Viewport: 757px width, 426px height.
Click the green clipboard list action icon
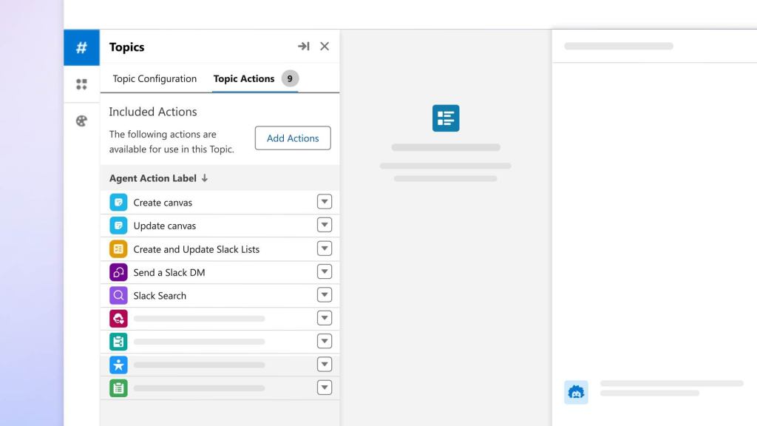118,388
